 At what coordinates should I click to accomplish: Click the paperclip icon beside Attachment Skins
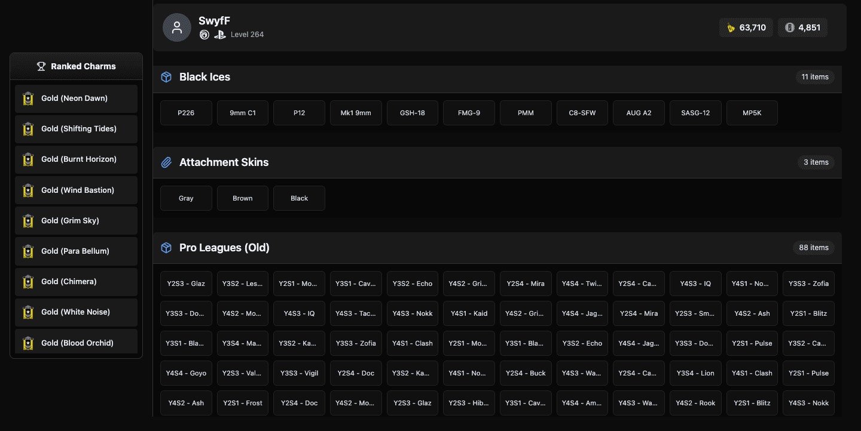point(166,162)
